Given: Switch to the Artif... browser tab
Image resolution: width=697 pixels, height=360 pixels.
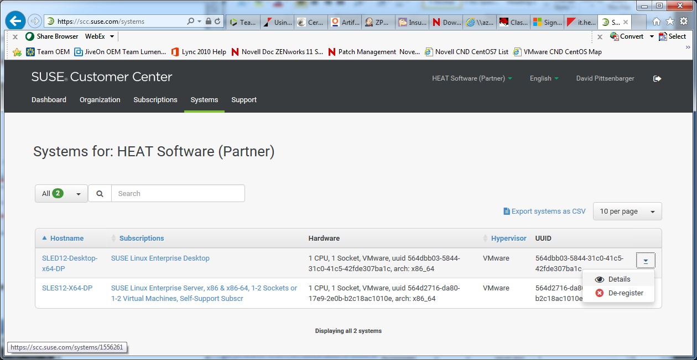Looking at the screenshot, I should [344, 23].
